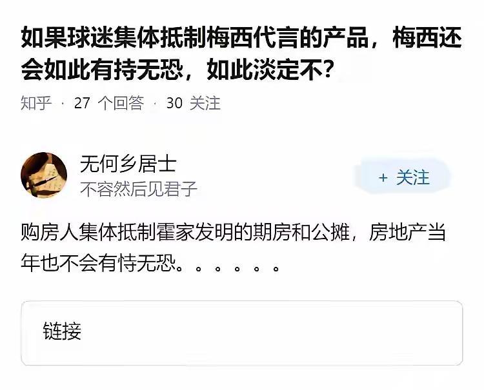Click the trailing dots after 有恃无恐
This screenshot has height=390, width=484.
236,266
